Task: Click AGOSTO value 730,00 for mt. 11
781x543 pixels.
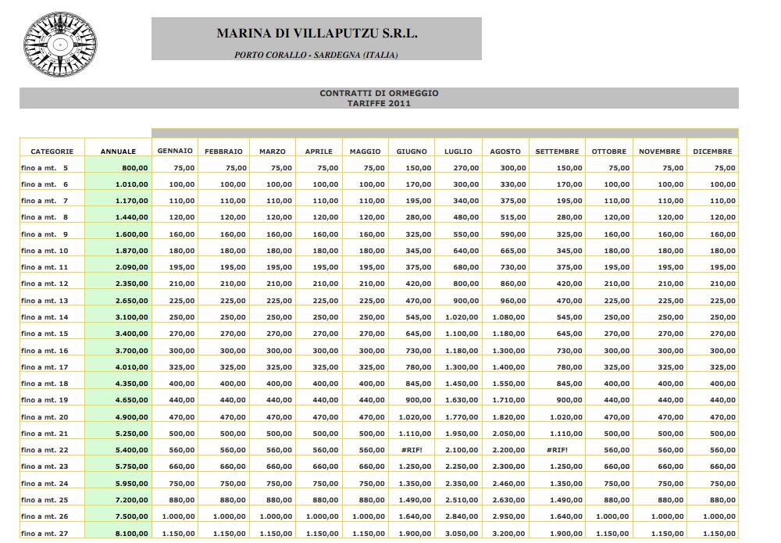Action: pyautogui.click(x=513, y=267)
